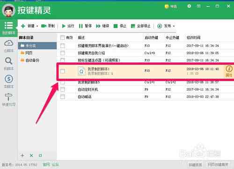Select script 按键精灵自我介绍
This screenshot has width=234, height=169.
click(x=91, y=53)
